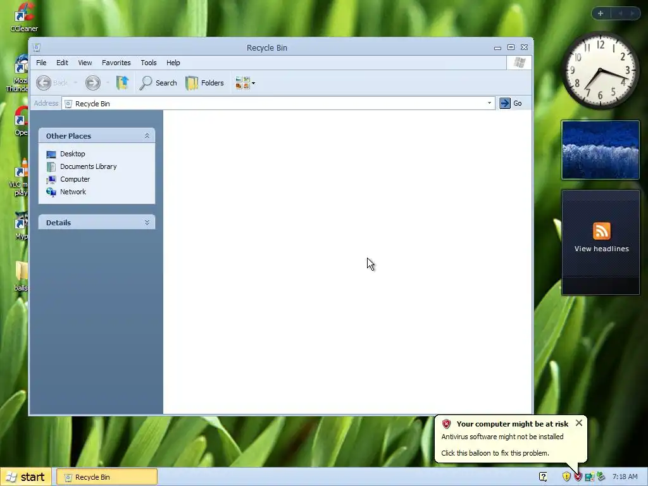Select the Mozilla Thunderbird desktop shortcut
The width and height of the screenshot is (648, 486).
pyautogui.click(x=18, y=73)
